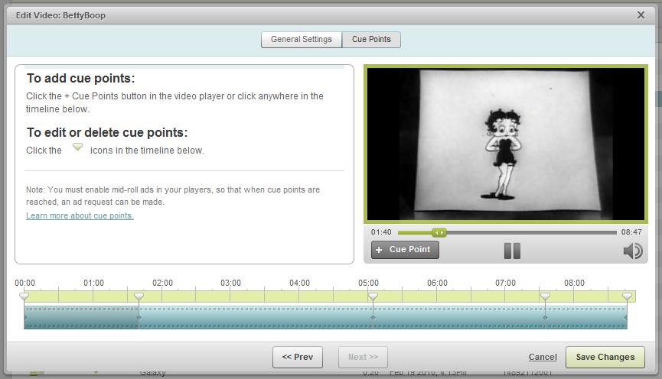The image size is (662, 379).
Task: Click the teal track at 04:00
Action: [299, 317]
